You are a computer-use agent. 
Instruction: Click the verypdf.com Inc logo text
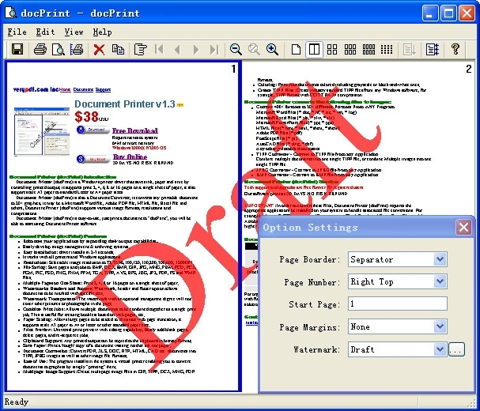pyautogui.click(x=36, y=89)
